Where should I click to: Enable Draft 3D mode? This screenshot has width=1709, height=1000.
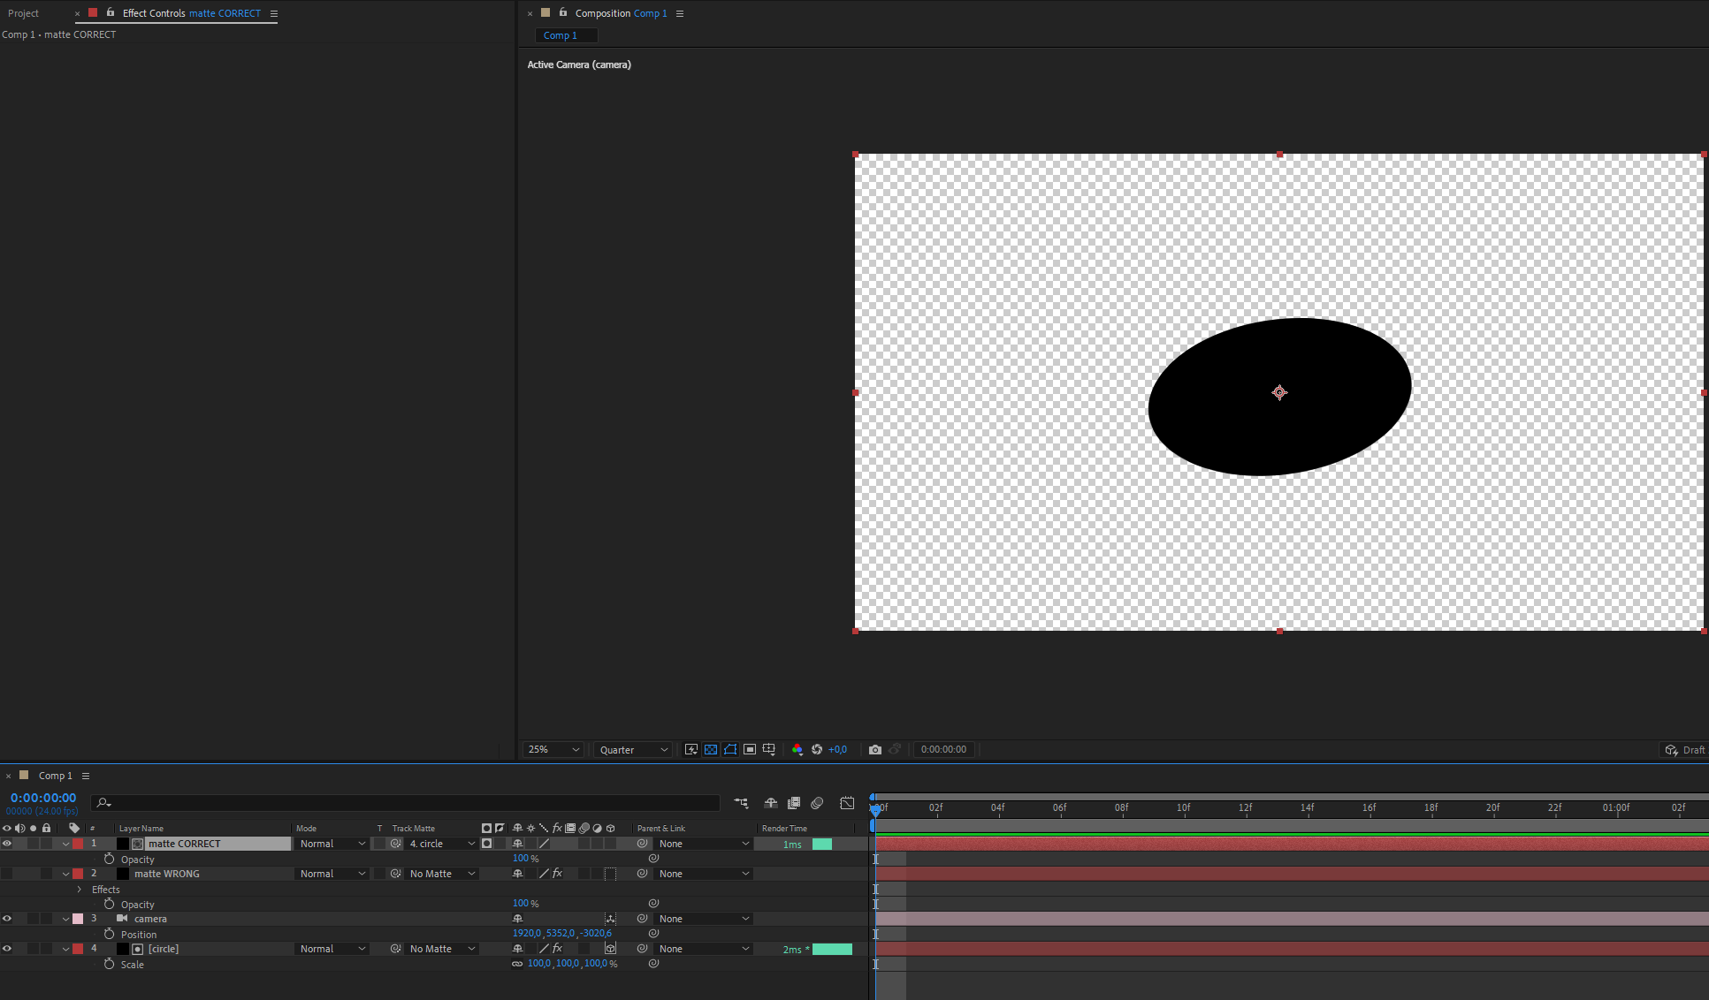[1670, 749]
